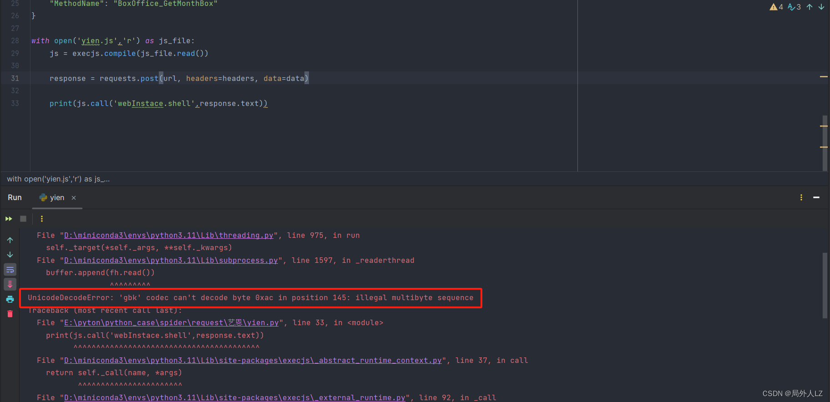Click the MethodName BoxOffice_GetMonthBox line

tap(133, 4)
